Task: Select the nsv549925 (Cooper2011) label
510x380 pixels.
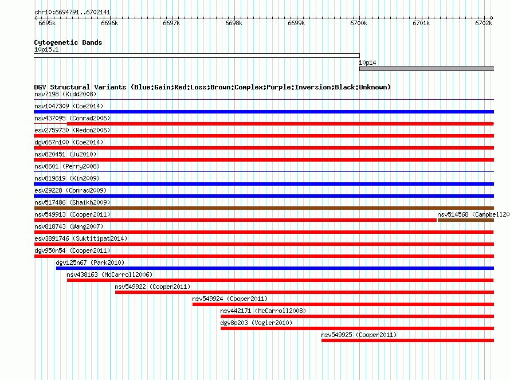Action: click(x=359, y=335)
